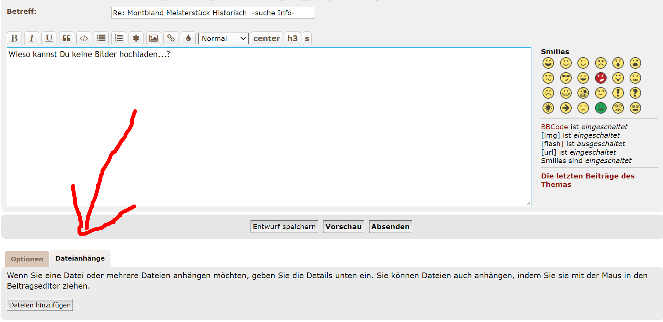Submit the post with Absenden
This screenshot has height=322, width=663.
[x=390, y=226]
